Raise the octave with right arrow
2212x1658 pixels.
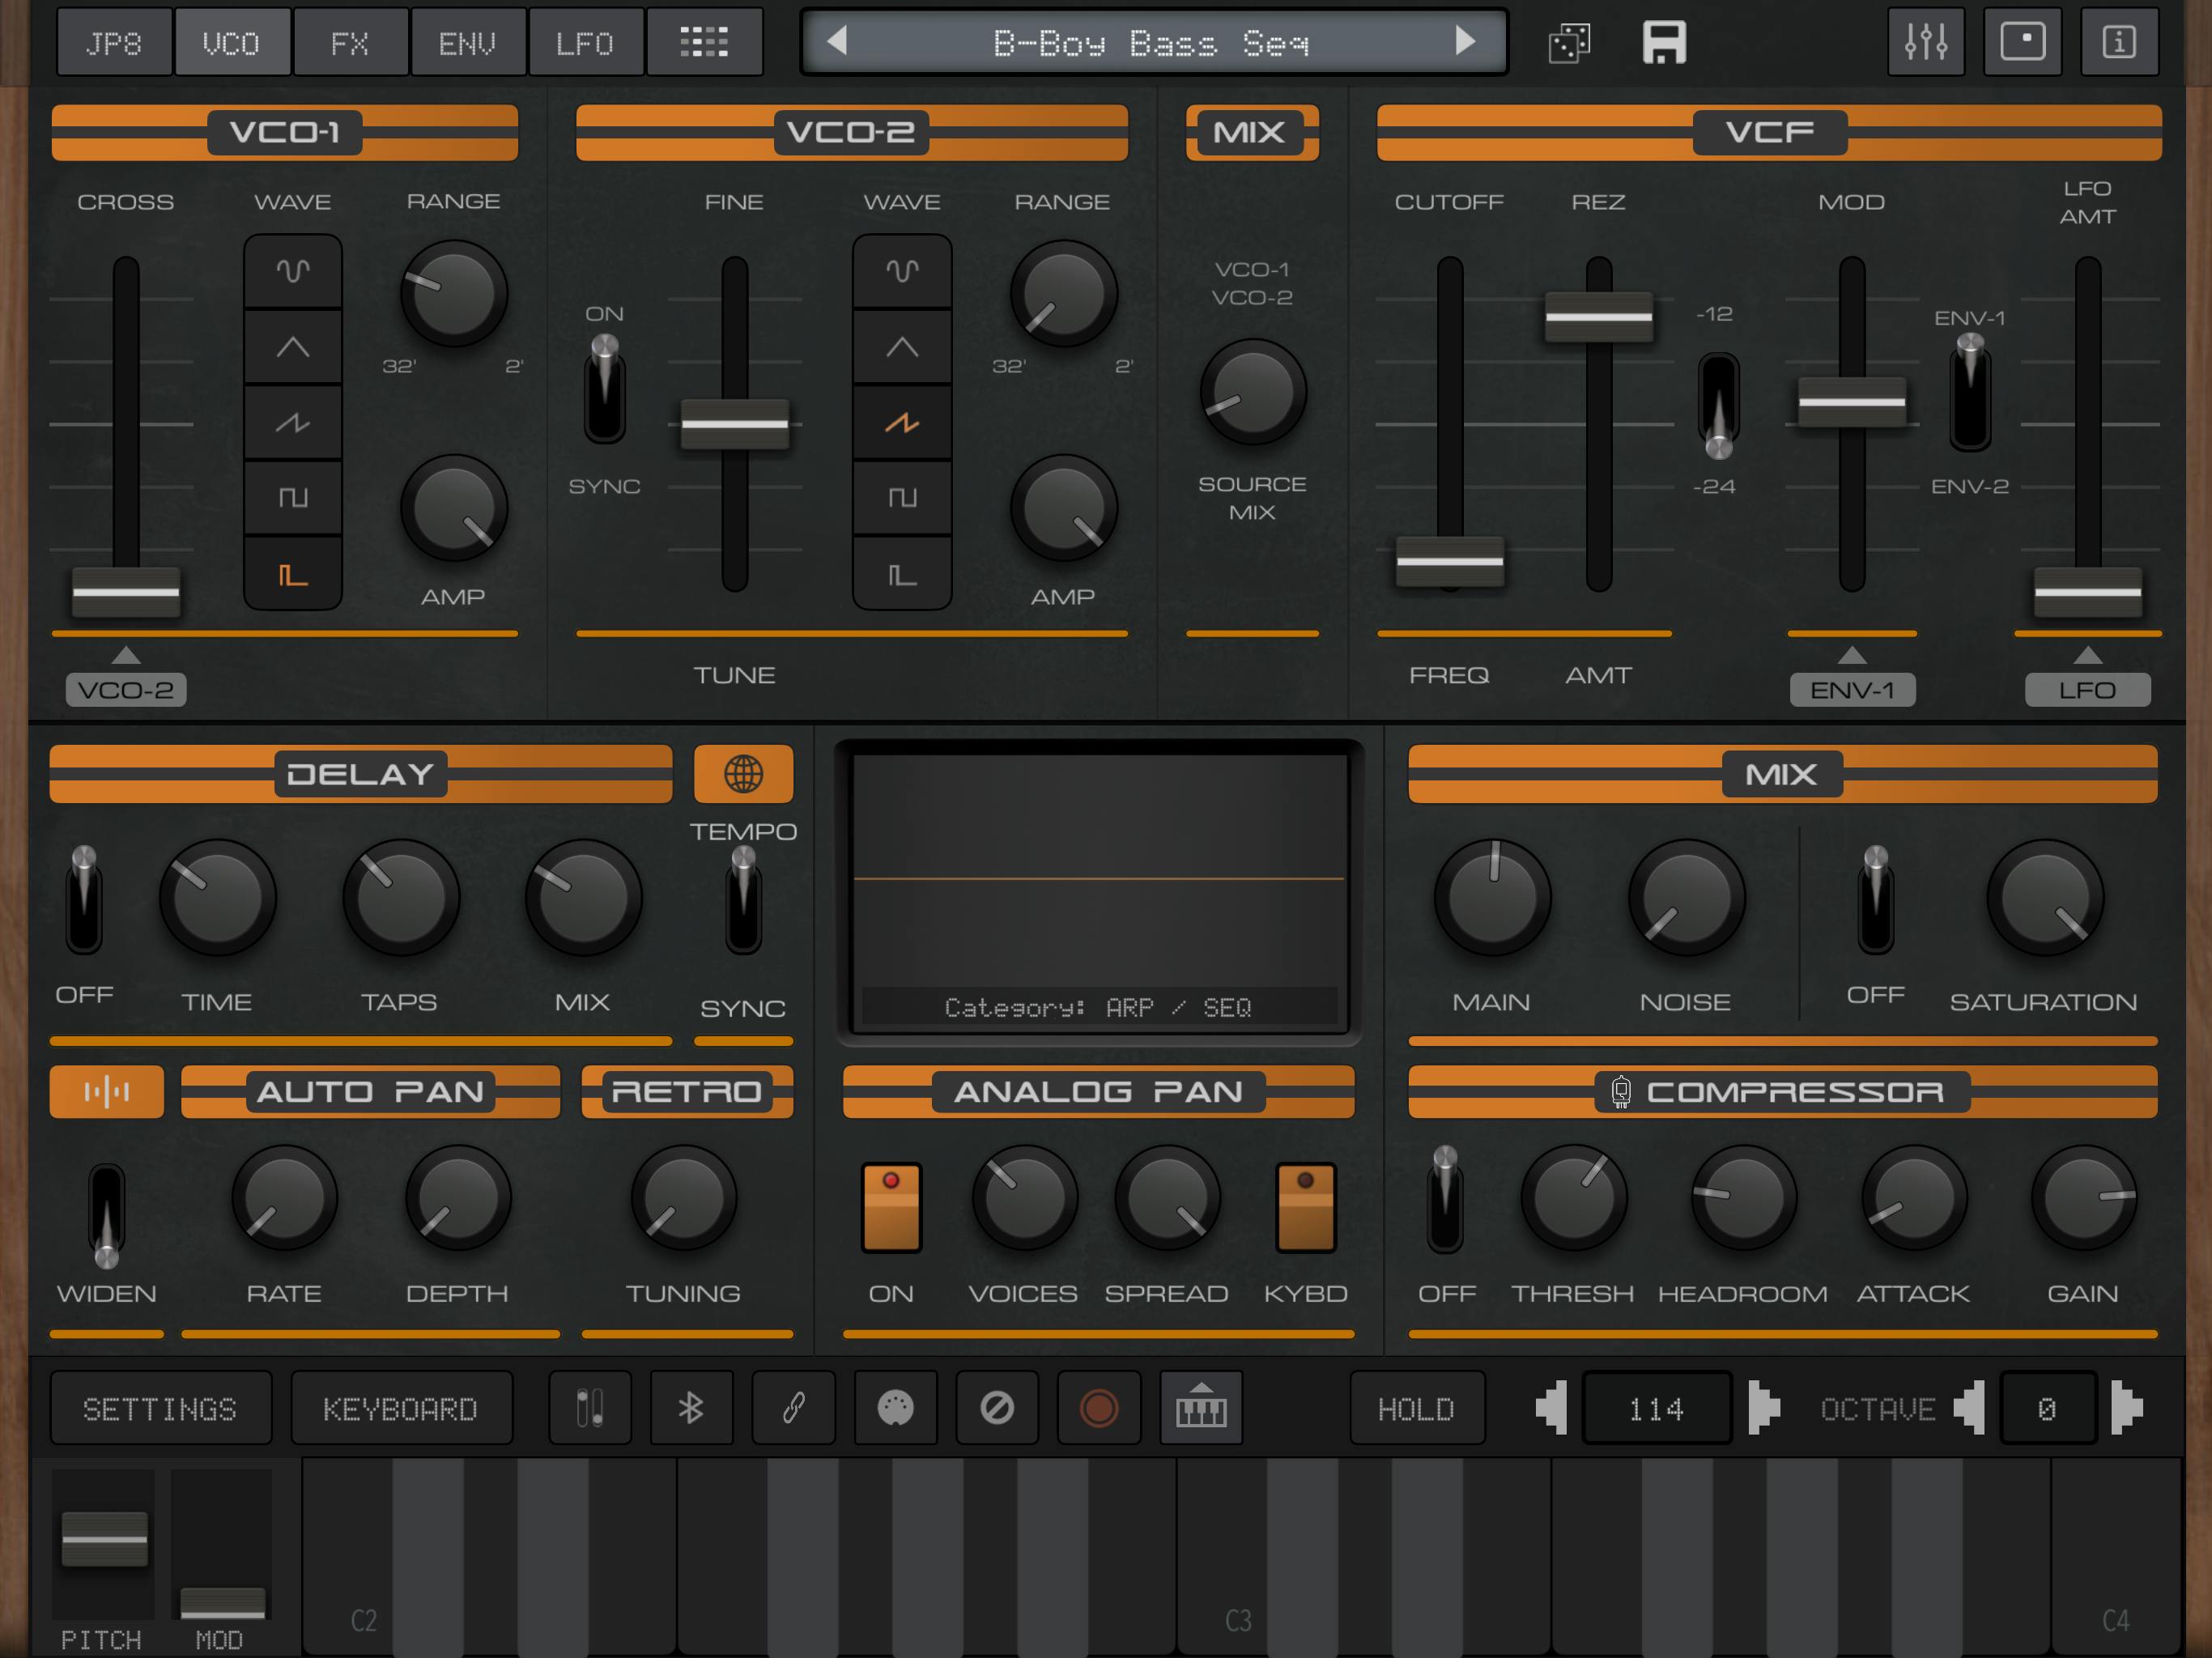click(2127, 1408)
